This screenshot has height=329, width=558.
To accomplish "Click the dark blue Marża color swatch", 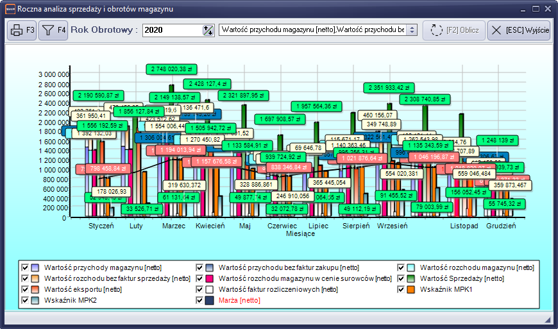I will (x=210, y=300).
